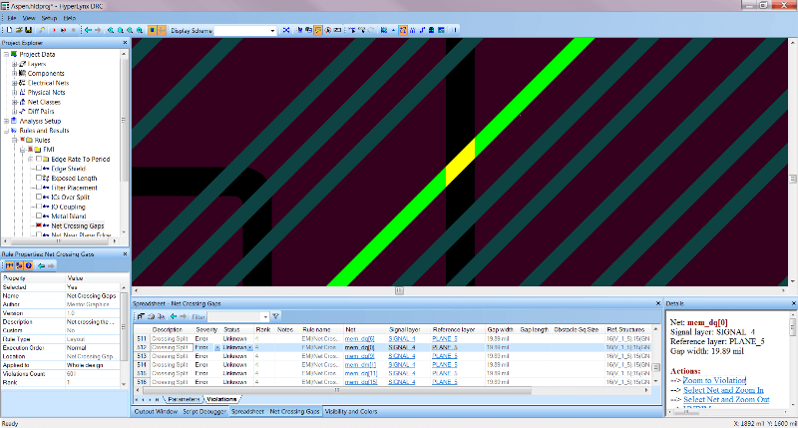The width and height of the screenshot is (798, 428).
Task: Click the green back arrow in toolbar
Action: (89, 31)
